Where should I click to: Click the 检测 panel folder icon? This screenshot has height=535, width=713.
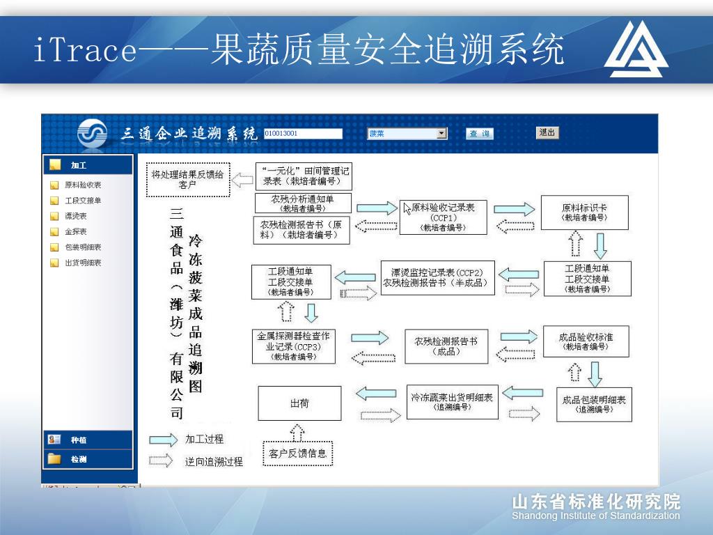click(x=54, y=458)
